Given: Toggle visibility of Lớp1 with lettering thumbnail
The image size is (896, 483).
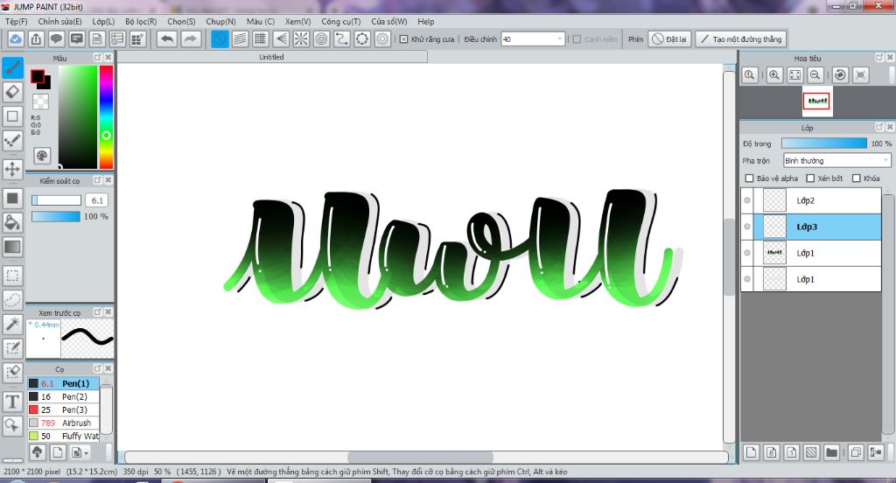Looking at the screenshot, I should [x=747, y=253].
